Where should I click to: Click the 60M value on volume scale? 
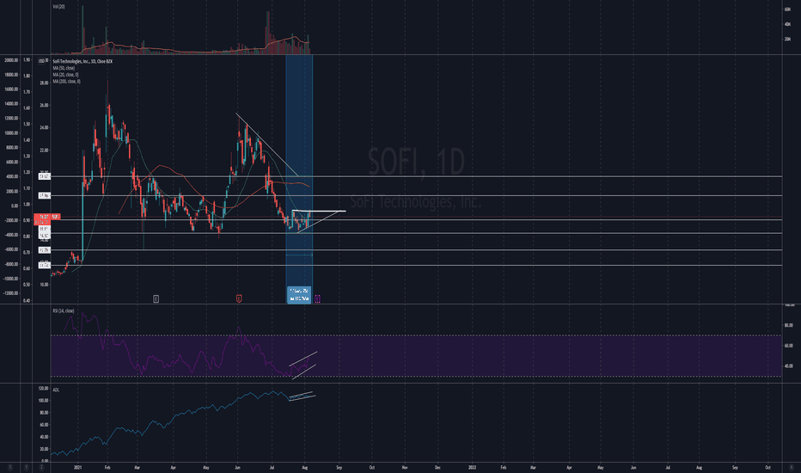click(787, 9)
